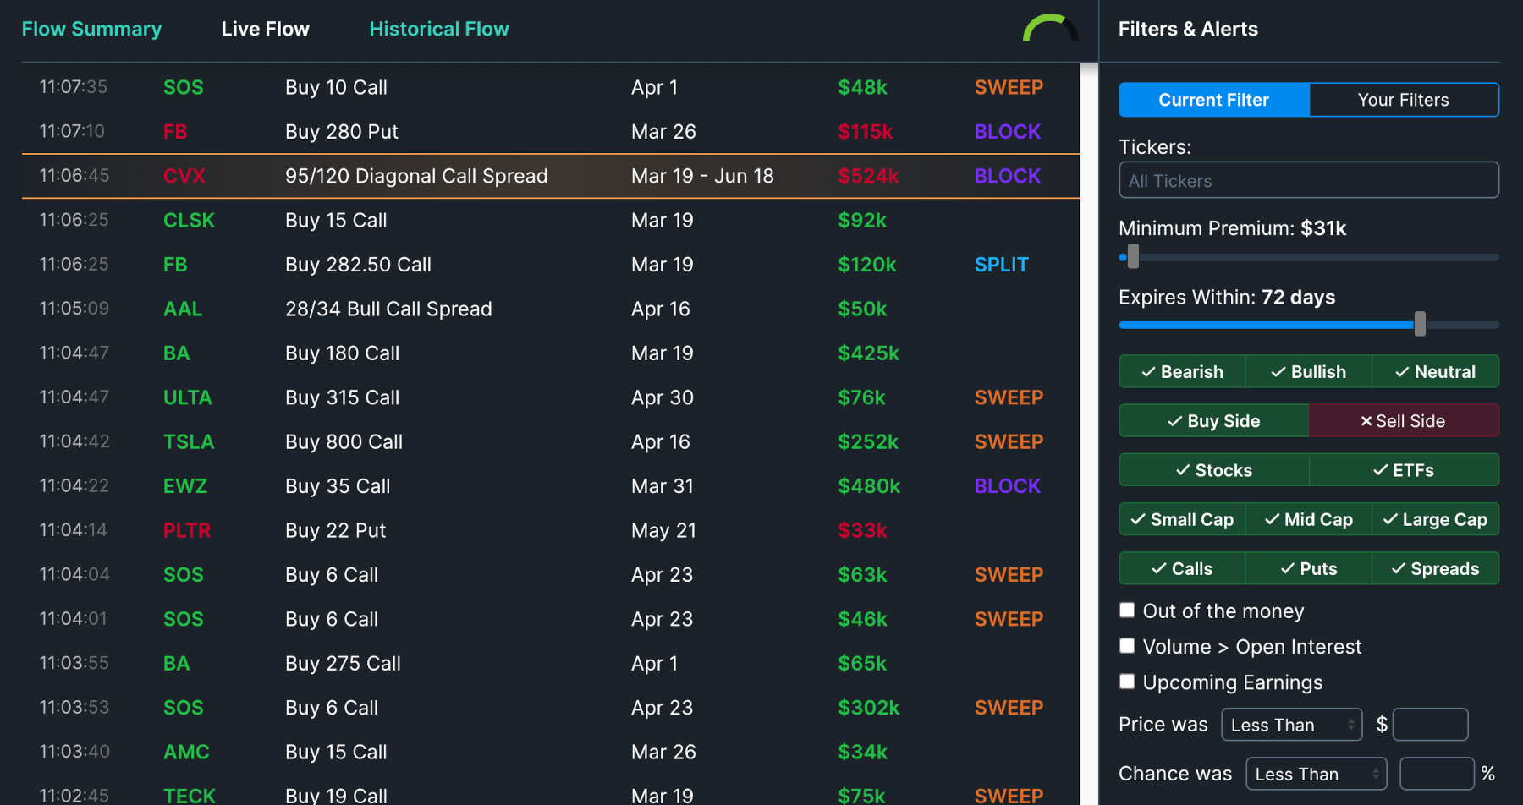Switch to Your Filters tab

point(1404,100)
